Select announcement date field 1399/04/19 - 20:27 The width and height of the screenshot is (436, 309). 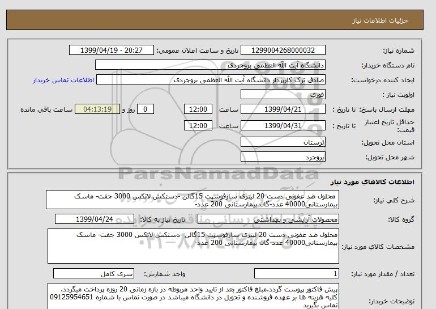tap(111, 50)
